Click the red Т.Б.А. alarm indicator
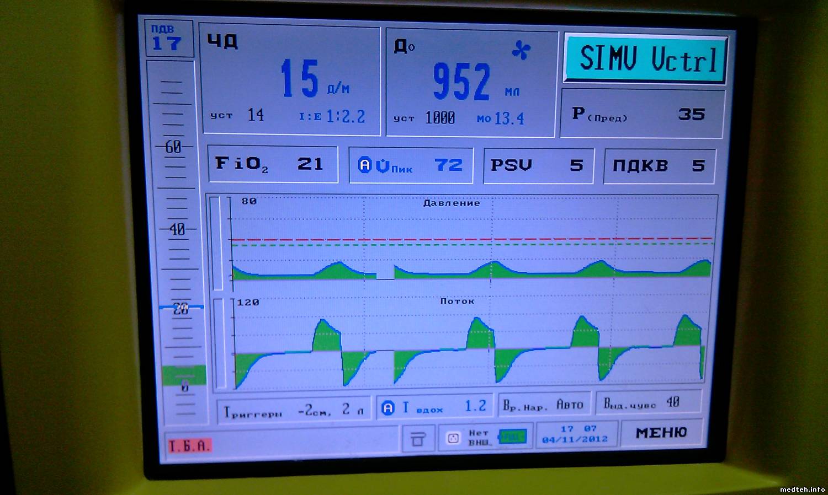 pos(189,446)
